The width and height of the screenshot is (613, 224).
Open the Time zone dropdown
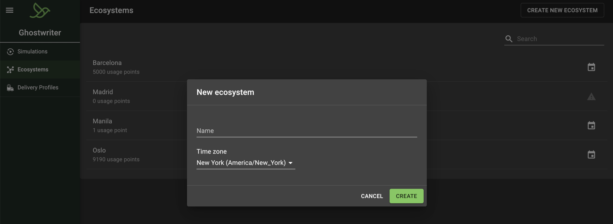click(242, 163)
